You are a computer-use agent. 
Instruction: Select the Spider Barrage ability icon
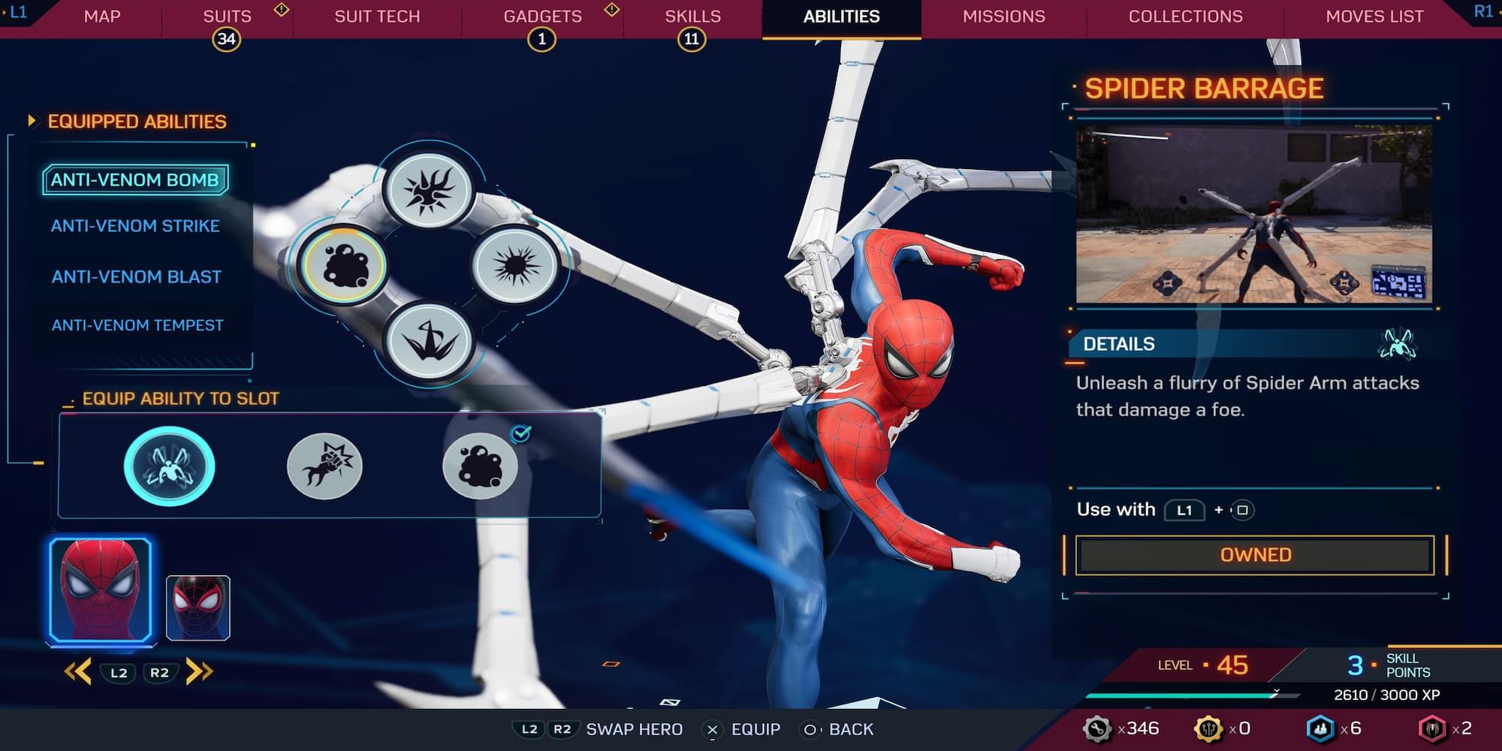[x=170, y=466]
